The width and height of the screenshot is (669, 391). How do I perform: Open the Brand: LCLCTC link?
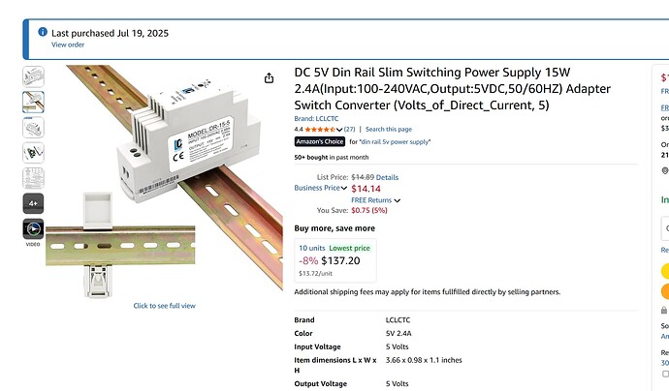coord(316,119)
